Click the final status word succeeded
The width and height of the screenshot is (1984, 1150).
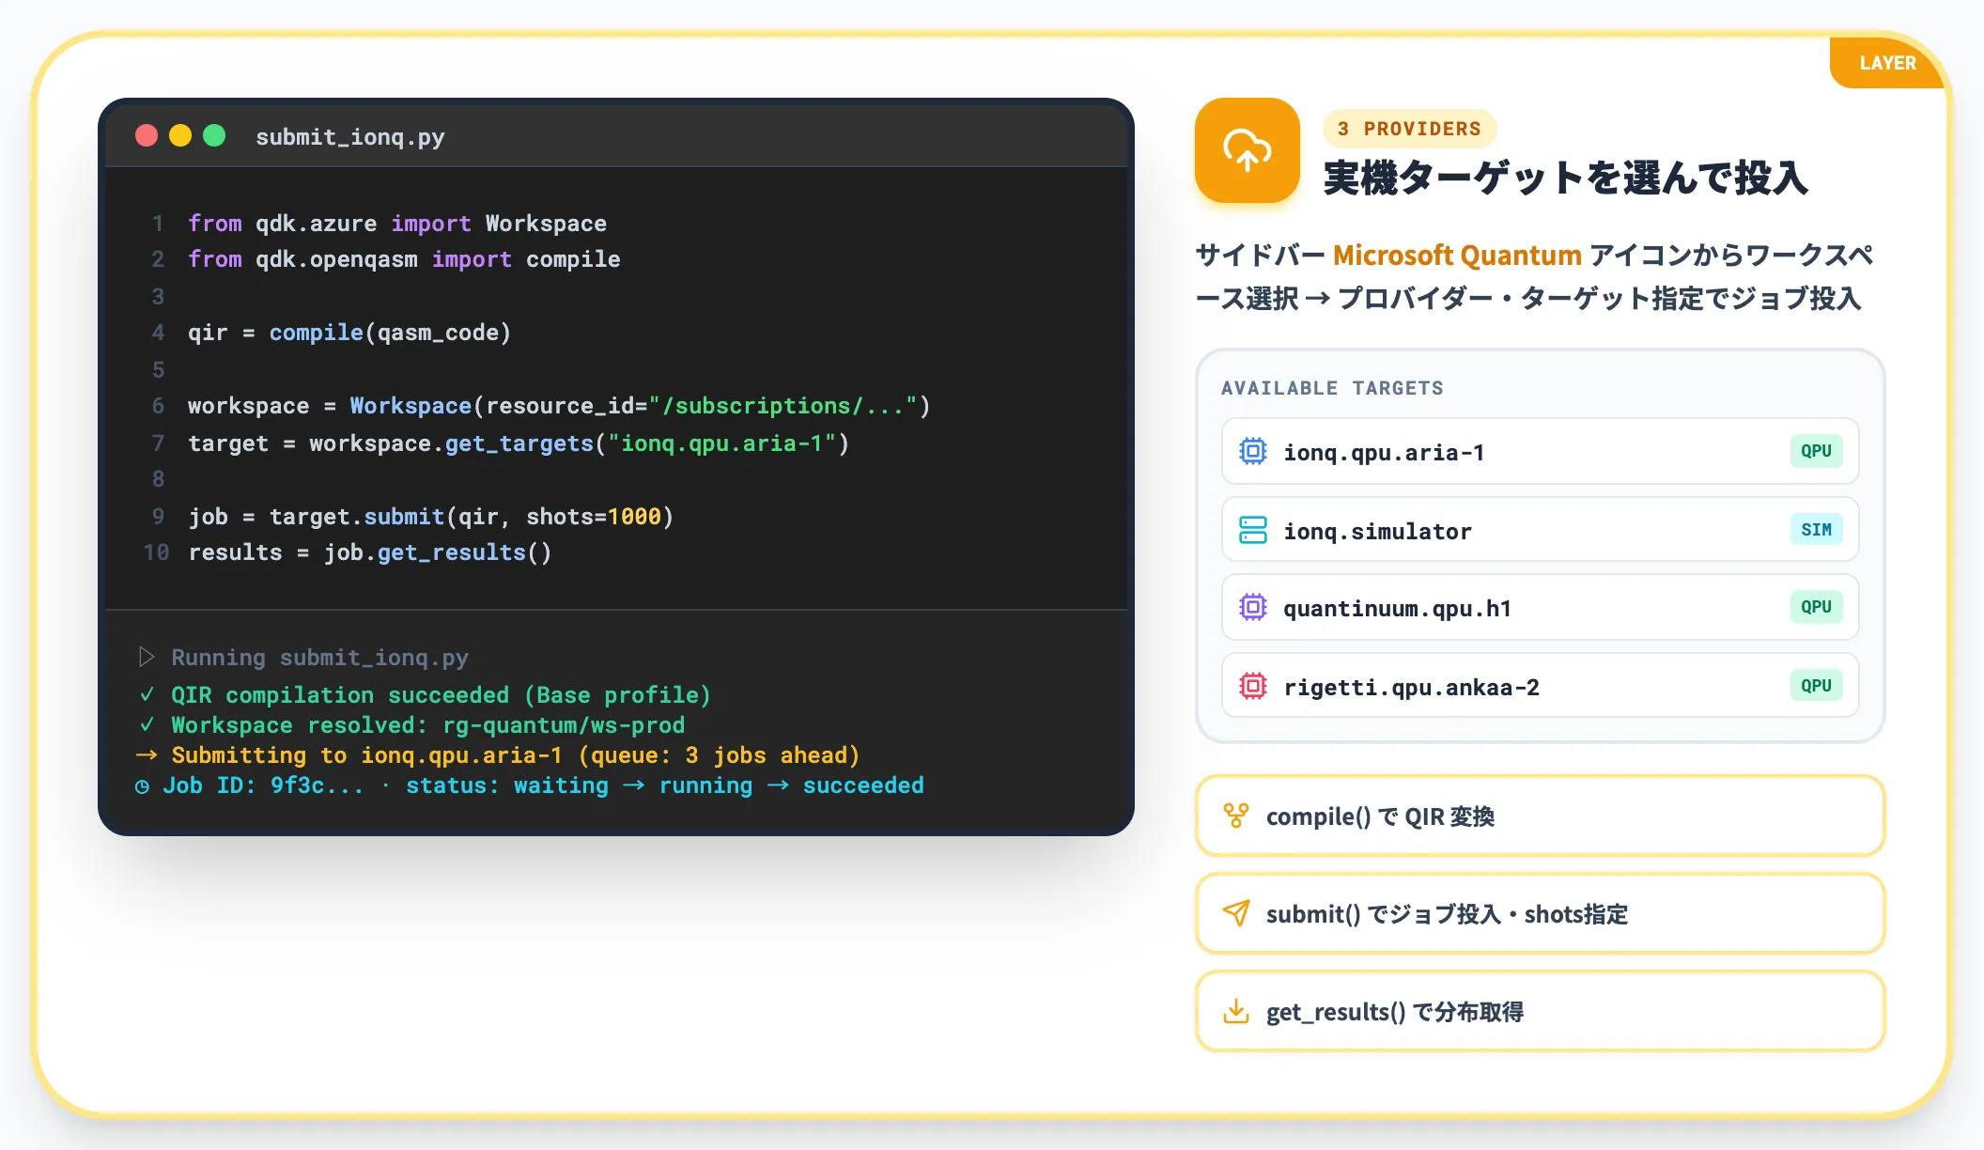coord(863,785)
